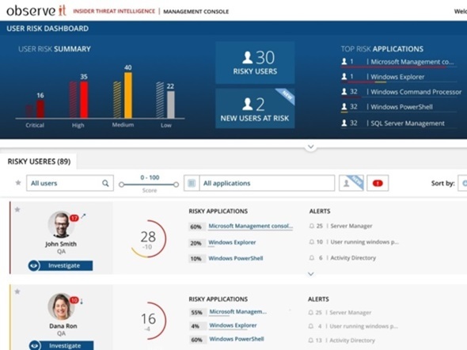Open John Smith's profile photo
This screenshot has height=350, width=467.
(61, 225)
